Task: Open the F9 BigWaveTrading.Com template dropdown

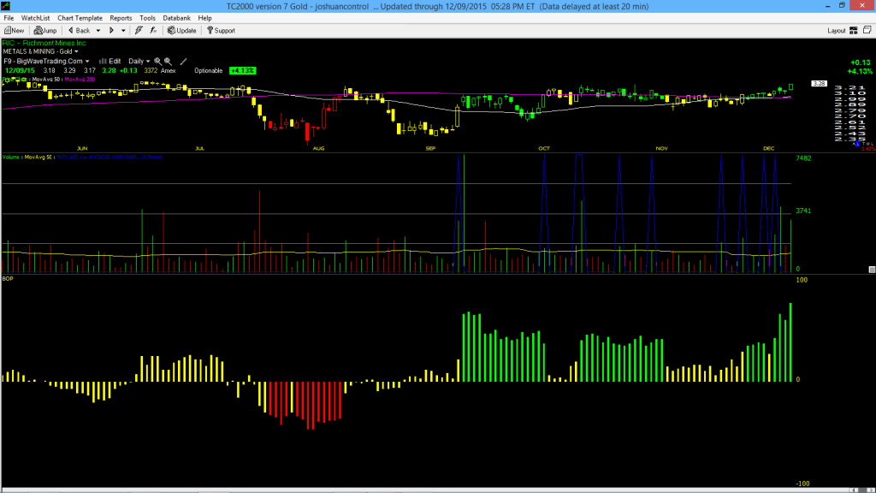Action: [x=46, y=62]
